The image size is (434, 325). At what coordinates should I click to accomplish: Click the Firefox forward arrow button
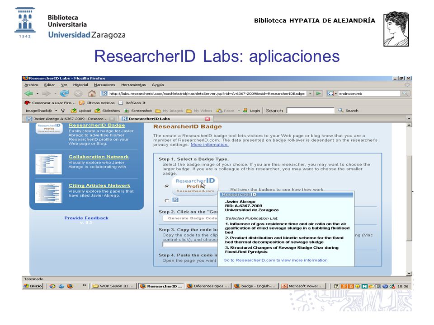[x=46, y=94]
